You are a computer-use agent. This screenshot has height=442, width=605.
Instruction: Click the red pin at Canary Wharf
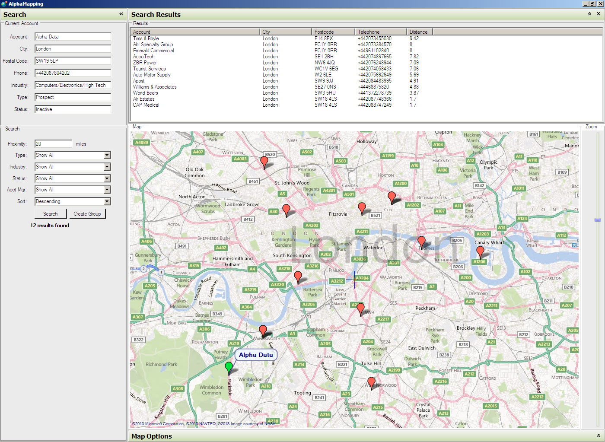tap(480, 252)
